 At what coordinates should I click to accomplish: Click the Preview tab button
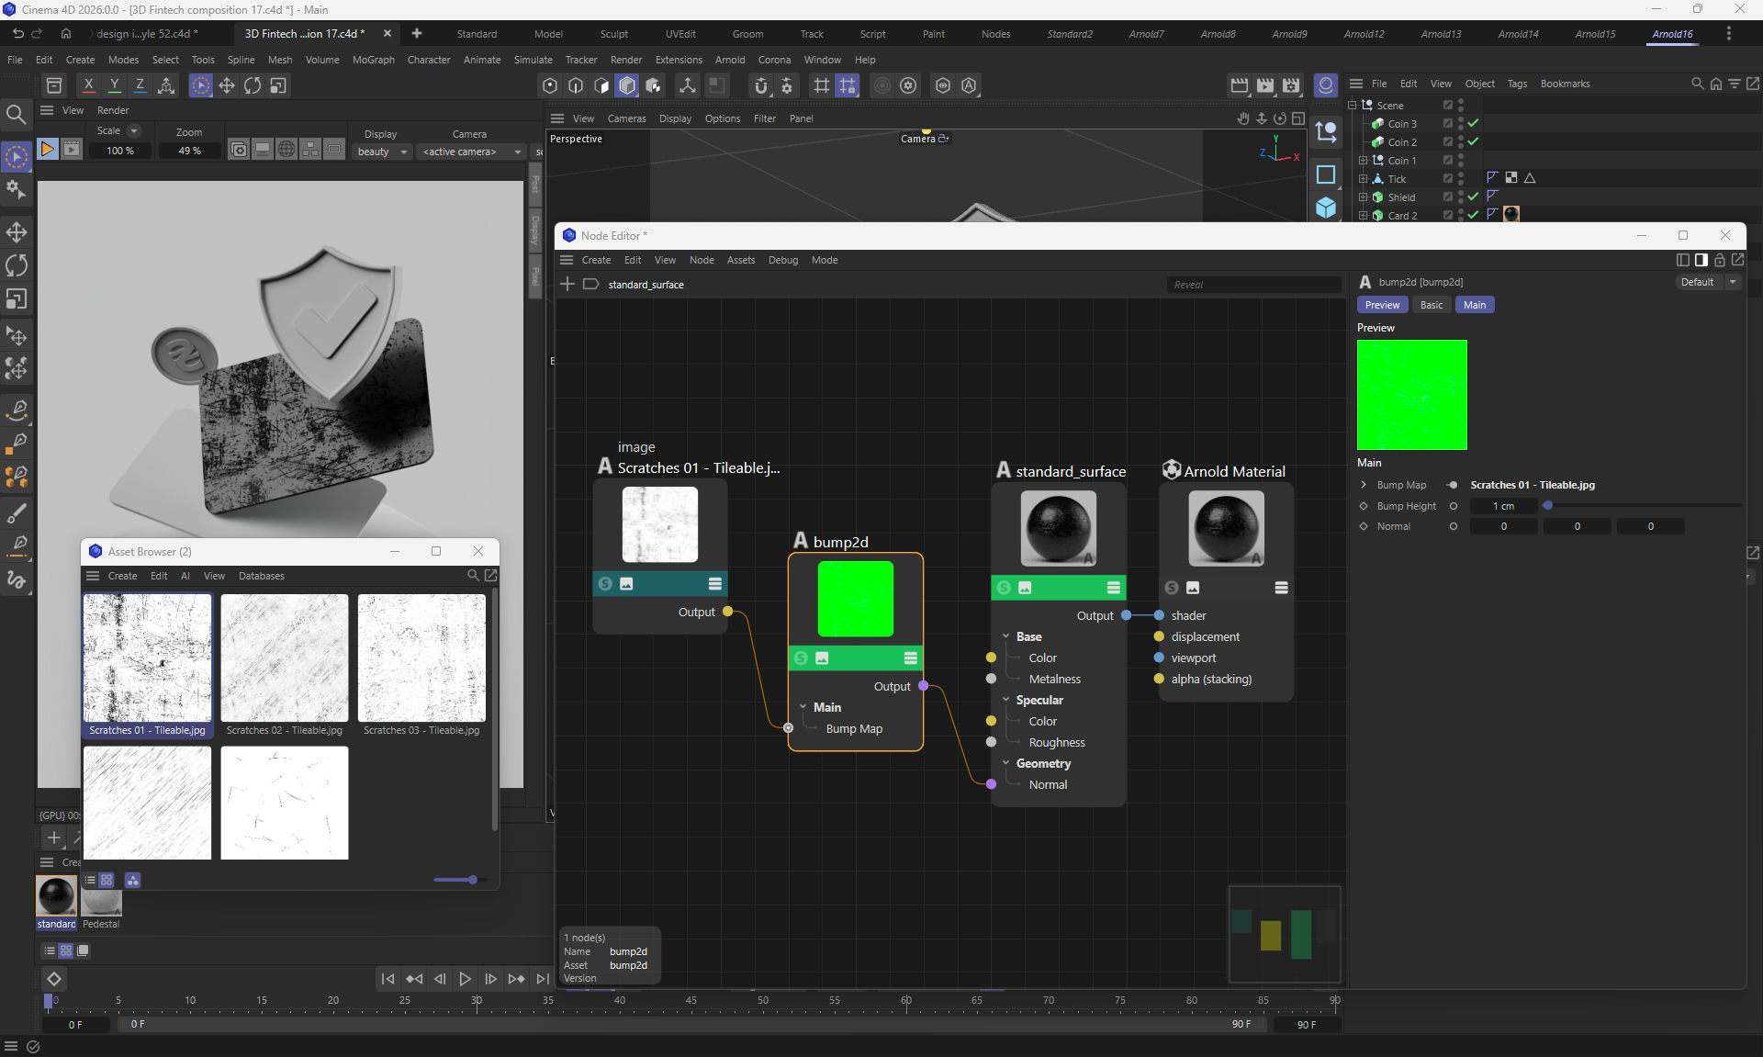pos(1382,305)
